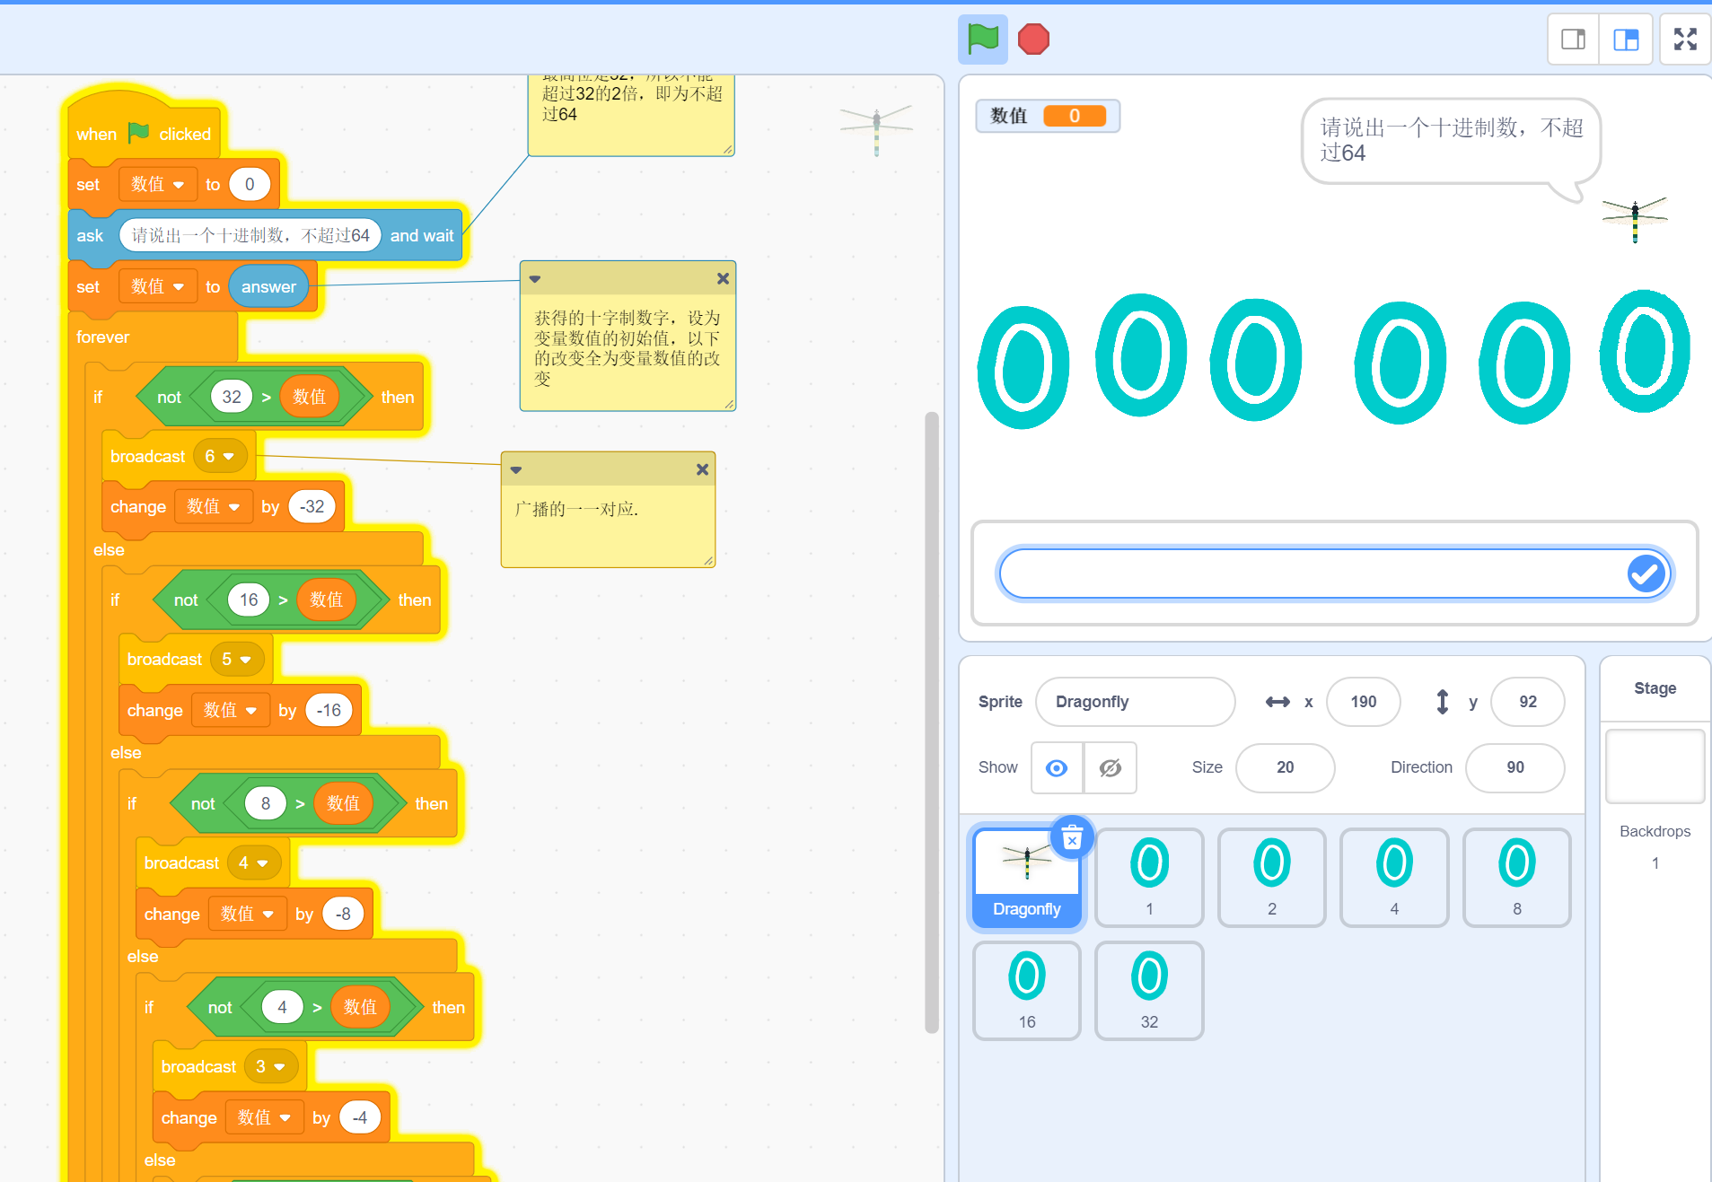Click the 16 value in comparison block
The height and width of the screenshot is (1182, 1712).
(249, 600)
